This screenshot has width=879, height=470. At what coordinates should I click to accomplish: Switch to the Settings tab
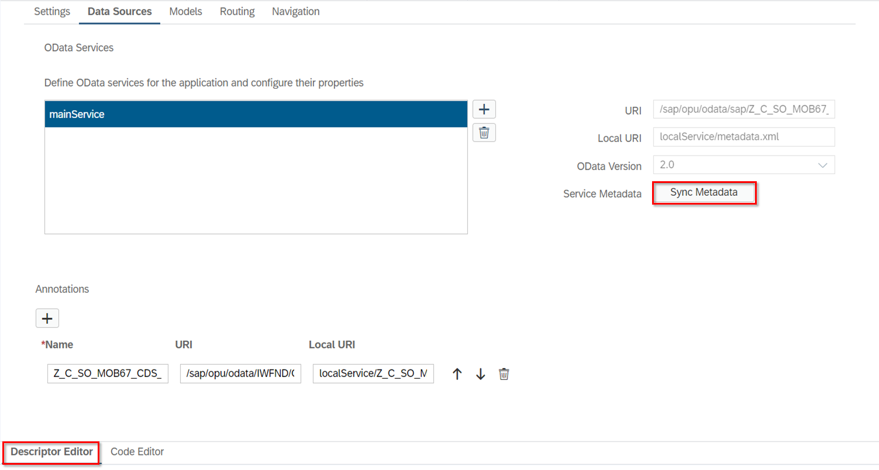[52, 12]
